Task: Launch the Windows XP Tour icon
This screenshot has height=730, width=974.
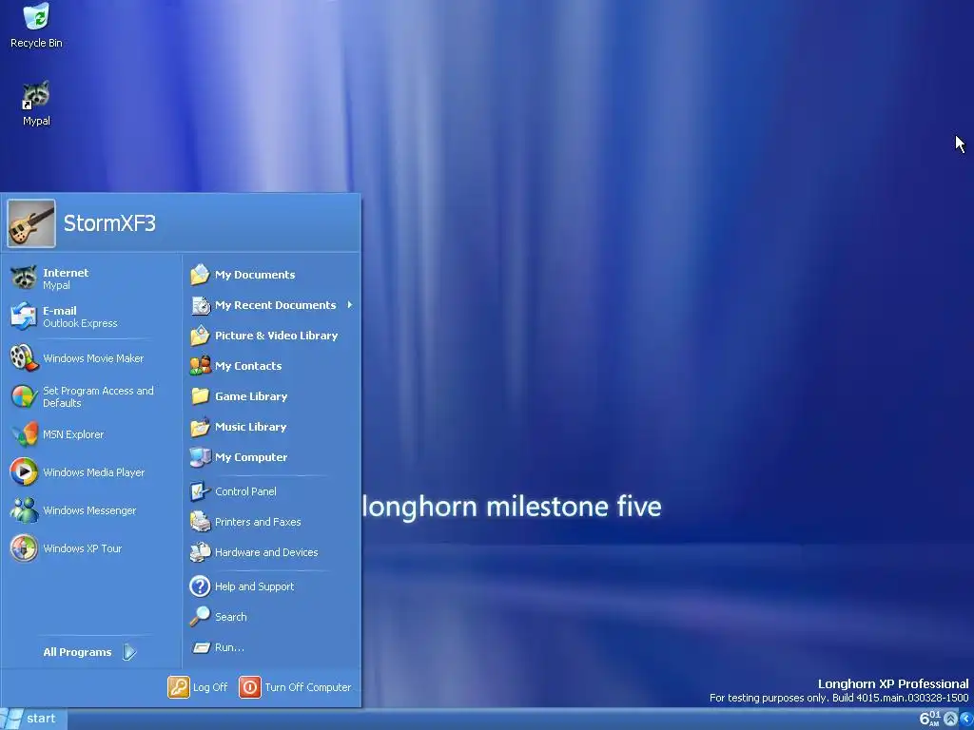Action: (x=24, y=548)
